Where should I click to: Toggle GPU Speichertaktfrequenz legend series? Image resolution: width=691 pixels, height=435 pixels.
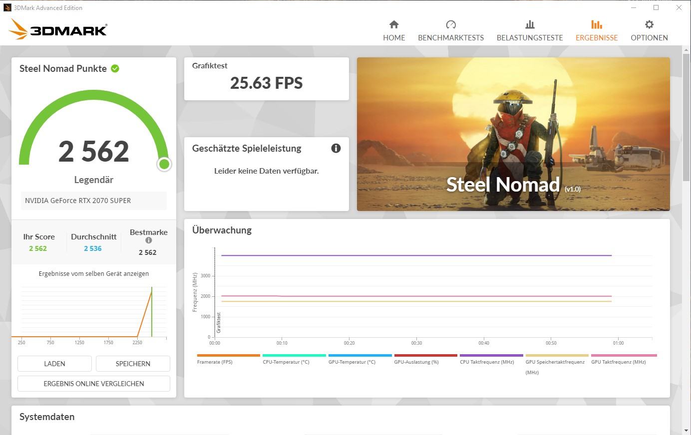tap(557, 364)
